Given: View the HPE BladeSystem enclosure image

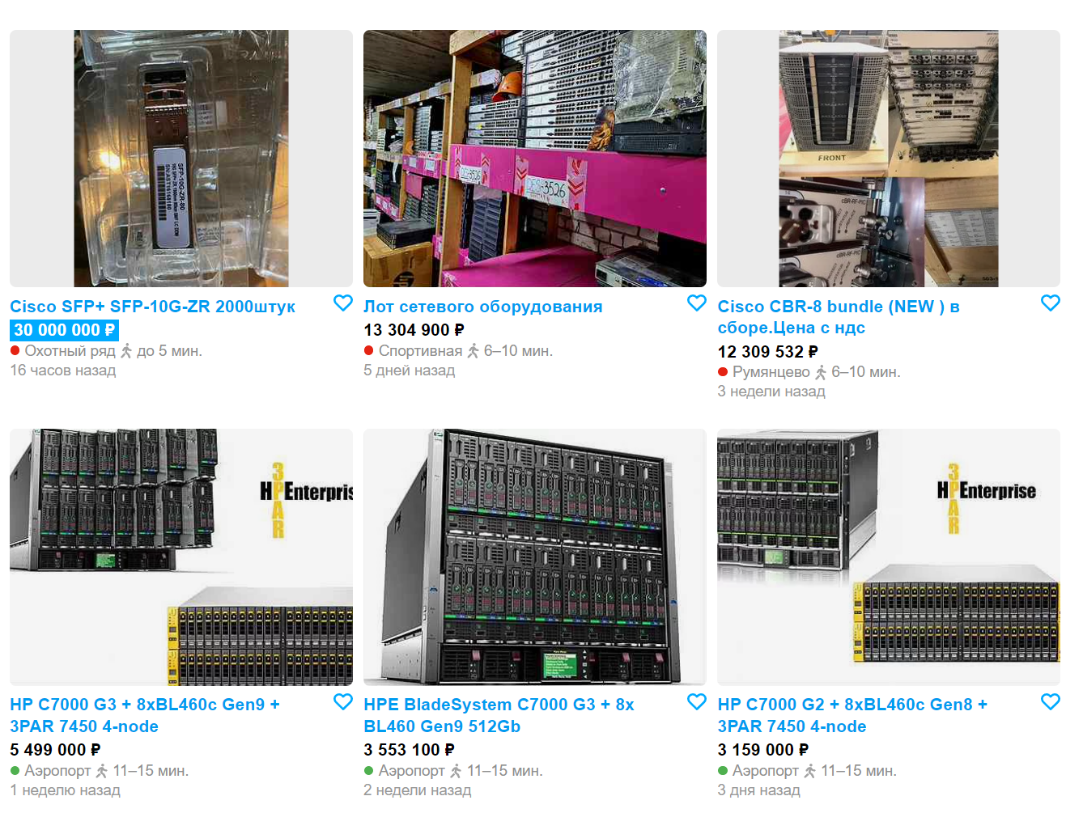Looking at the screenshot, I should tap(535, 557).
